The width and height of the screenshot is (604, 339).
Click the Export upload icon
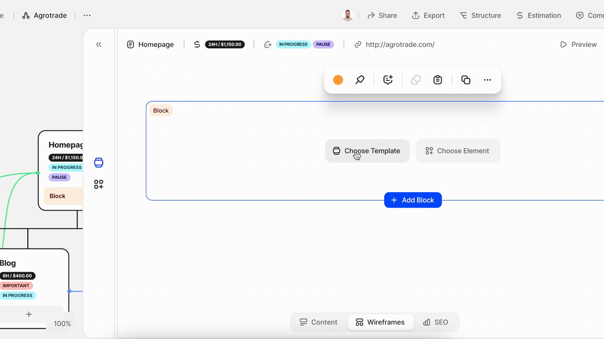tap(416, 16)
